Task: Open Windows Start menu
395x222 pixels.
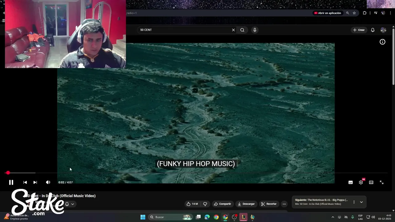Action: (143, 217)
